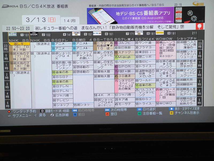Click the red ワンタッチ予約 circle icon

(9, 112)
